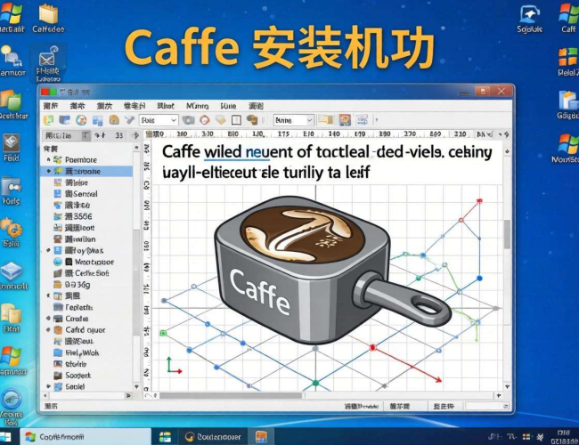Screen dimensions: 579x445
Task: Click the canvas horizontal scrollbar thumb
Action: coord(232,395)
